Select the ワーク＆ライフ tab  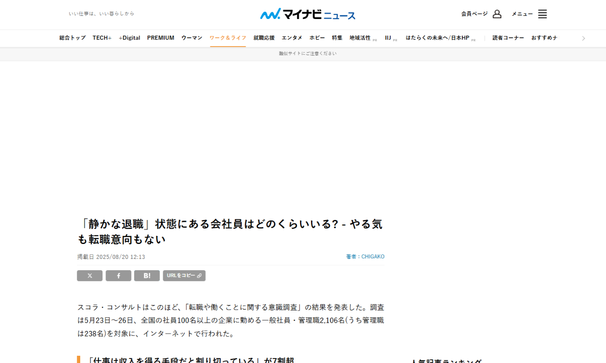pos(228,38)
